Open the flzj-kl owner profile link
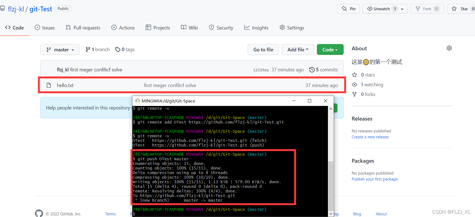Screen dimensions: 475x217 16,9
